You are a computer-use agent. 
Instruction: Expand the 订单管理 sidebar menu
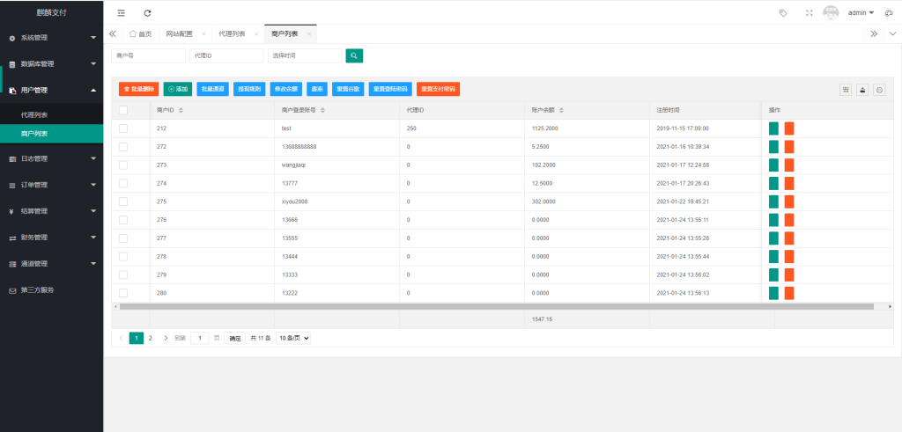pyautogui.click(x=51, y=186)
